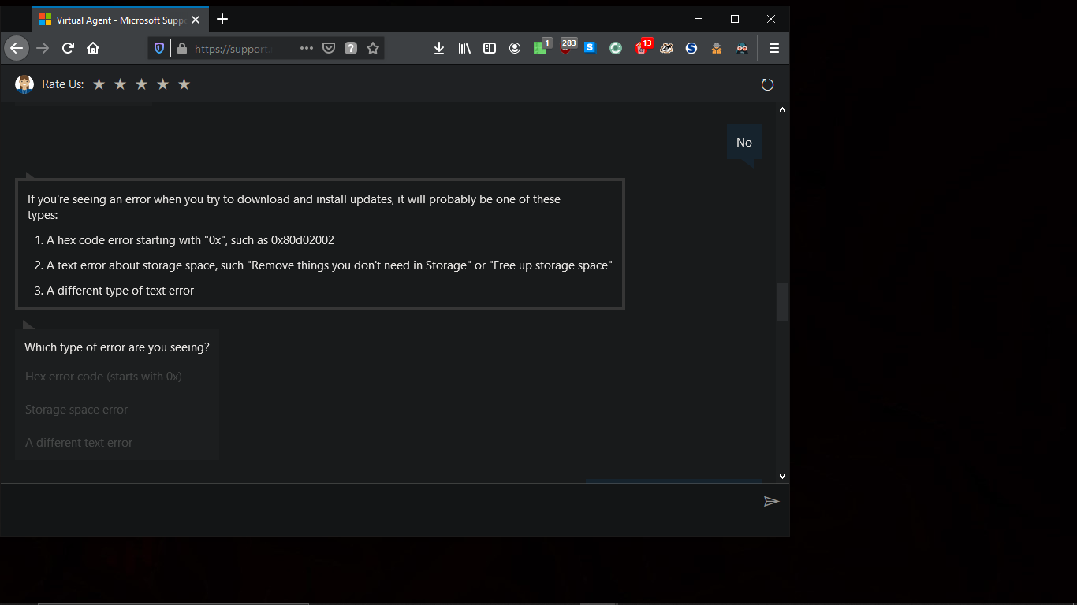Screen dimensions: 1077x605
Task: Click the "Rate Us:" label
Action: coord(63,84)
